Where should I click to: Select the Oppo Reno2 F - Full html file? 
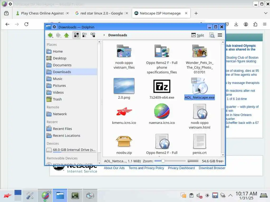click(162, 144)
